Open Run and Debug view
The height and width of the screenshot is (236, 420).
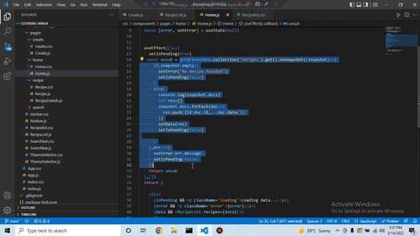7,61
